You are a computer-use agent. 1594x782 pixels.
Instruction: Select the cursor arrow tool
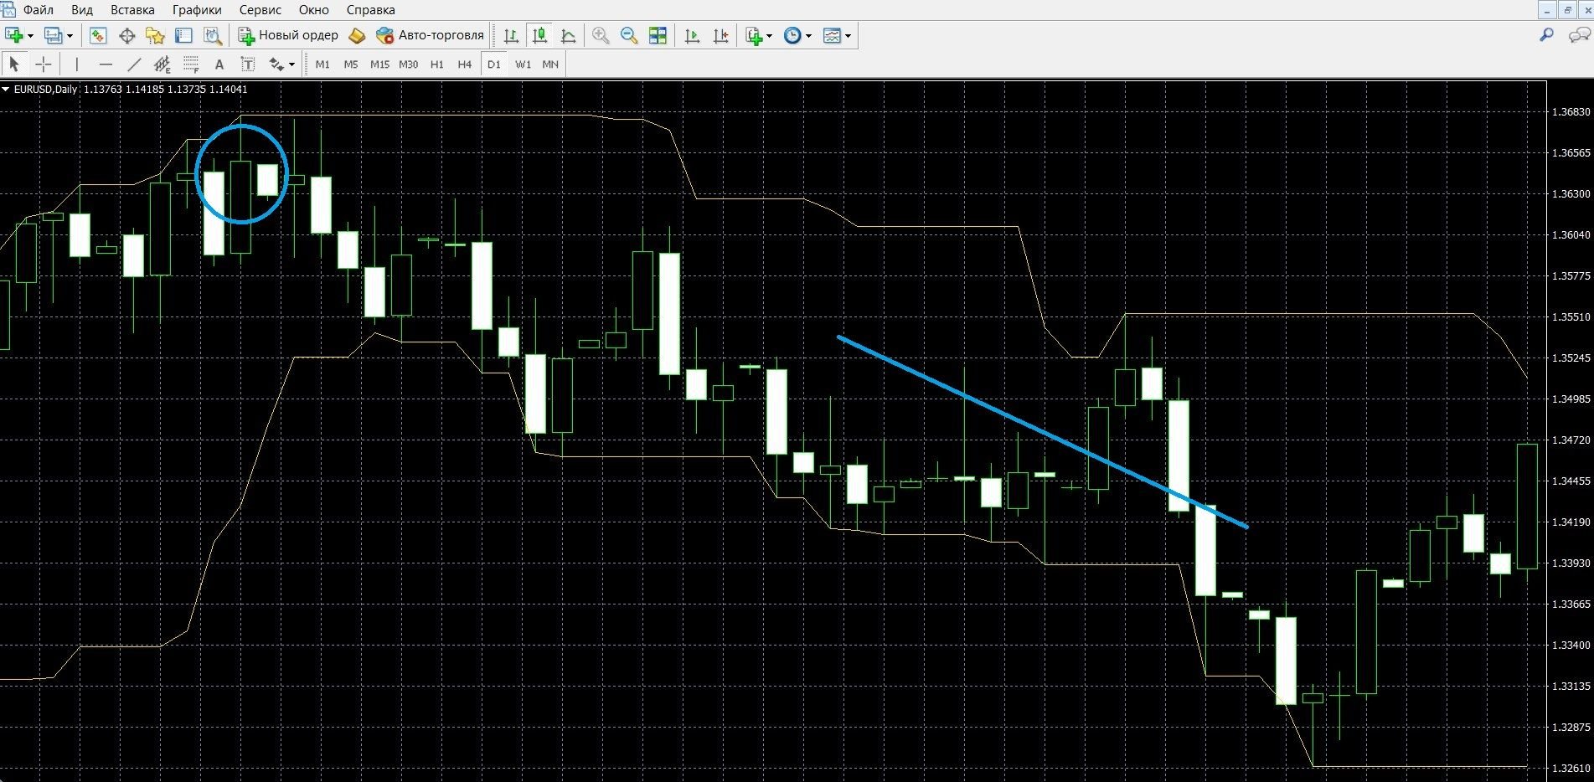(x=14, y=64)
